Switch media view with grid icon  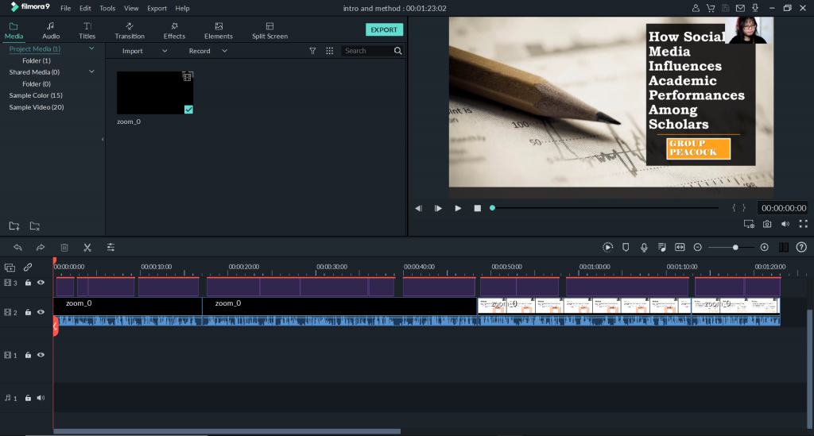pos(330,51)
